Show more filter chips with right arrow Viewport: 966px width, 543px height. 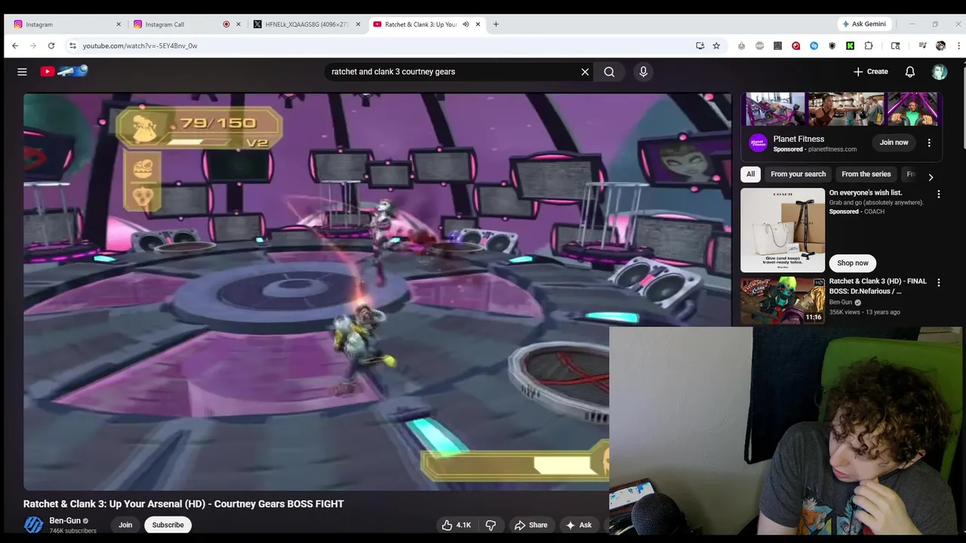pyautogui.click(x=931, y=177)
